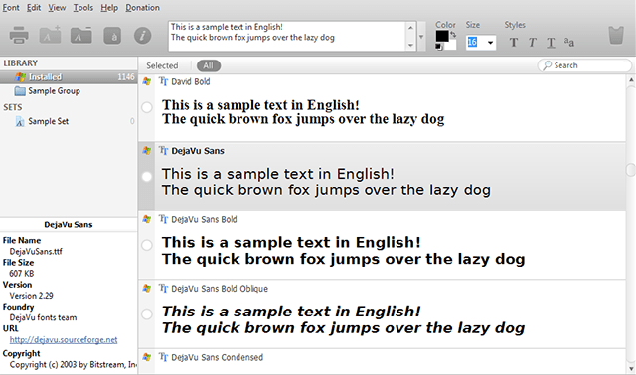
Task: Open the Edit menu
Action: tap(34, 7)
